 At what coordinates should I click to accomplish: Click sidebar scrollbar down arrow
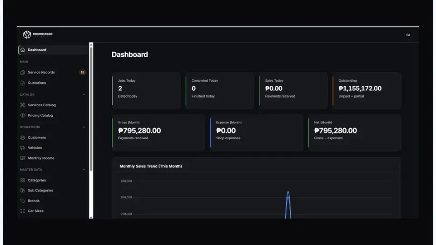tap(91, 217)
